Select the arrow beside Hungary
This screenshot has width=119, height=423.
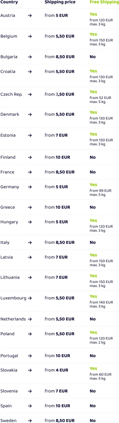[x=30, y=222]
